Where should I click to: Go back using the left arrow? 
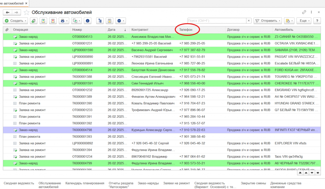8,12
